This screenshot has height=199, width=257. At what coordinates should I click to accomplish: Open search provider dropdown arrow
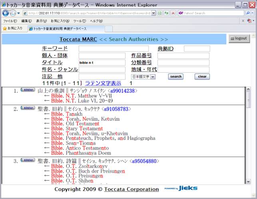[253, 13]
